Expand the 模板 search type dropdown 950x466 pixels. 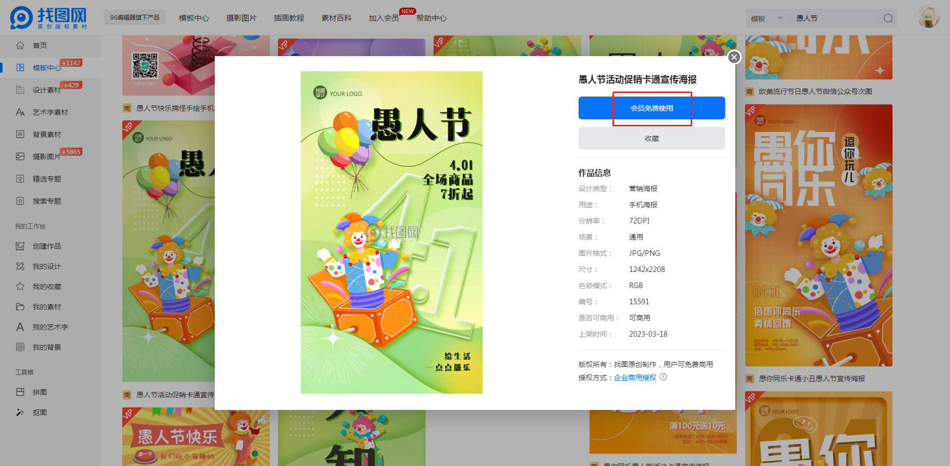click(x=766, y=19)
